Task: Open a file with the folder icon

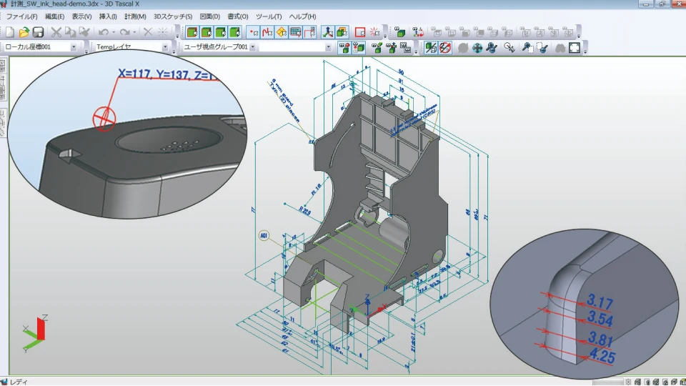Action: [24, 32]
